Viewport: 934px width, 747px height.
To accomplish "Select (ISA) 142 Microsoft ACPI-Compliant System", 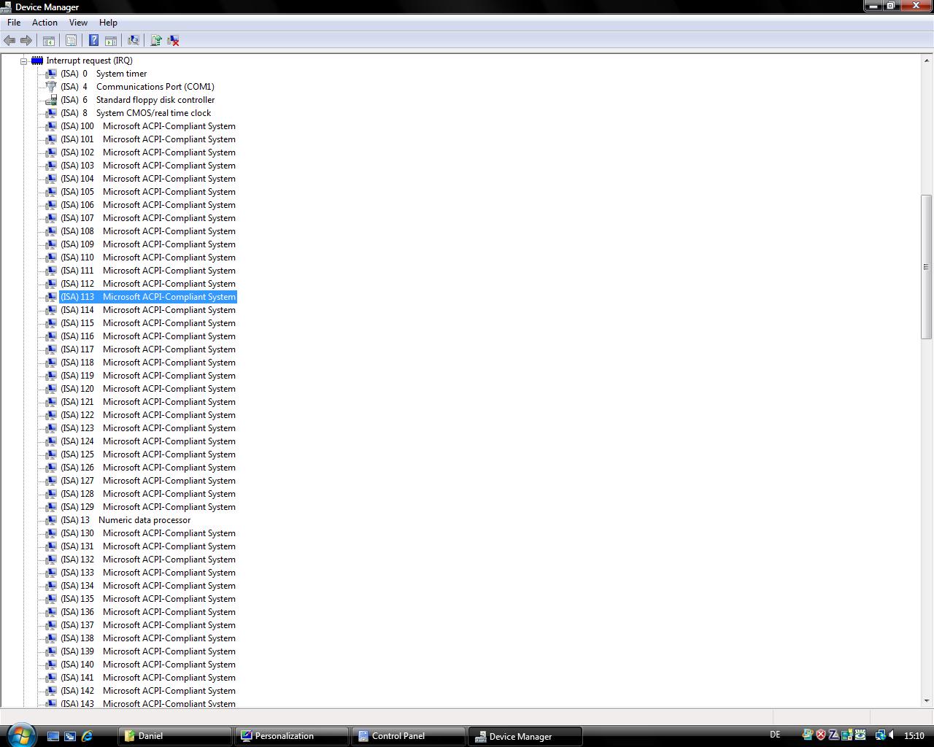I will pyautogui.click(x=148, y=691).
